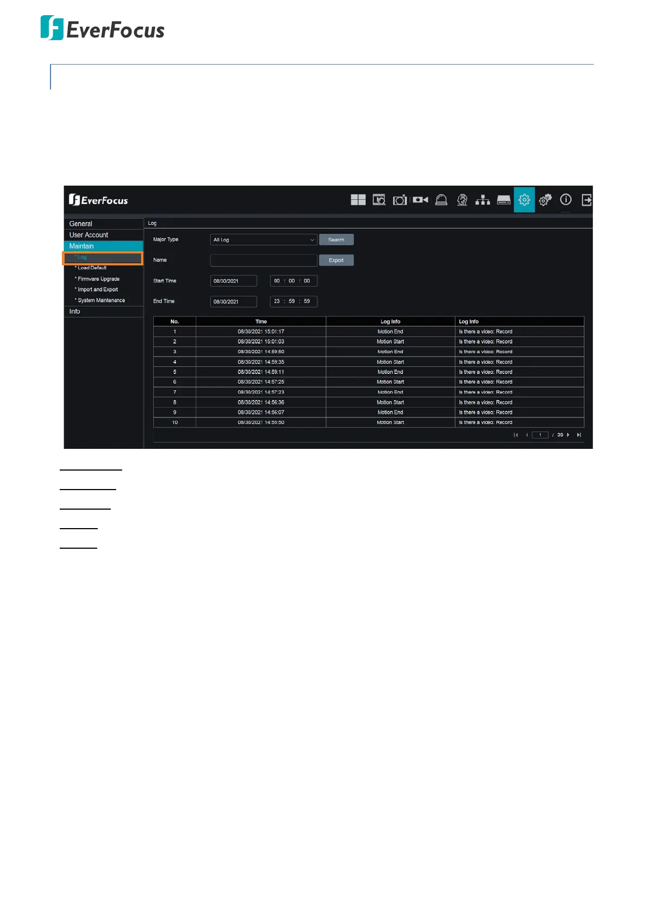This screenshot has height=914, width=646.
Task: Click the Start Time date field
Action: tap(233, 281)
